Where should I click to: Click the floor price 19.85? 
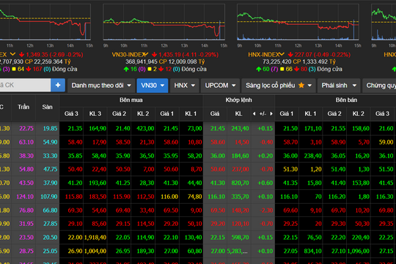[51, 128]
